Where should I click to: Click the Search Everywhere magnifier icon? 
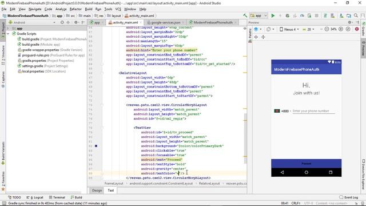tap(356, 15)
